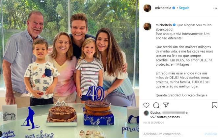Click the family birthday photo

[69, 69]
